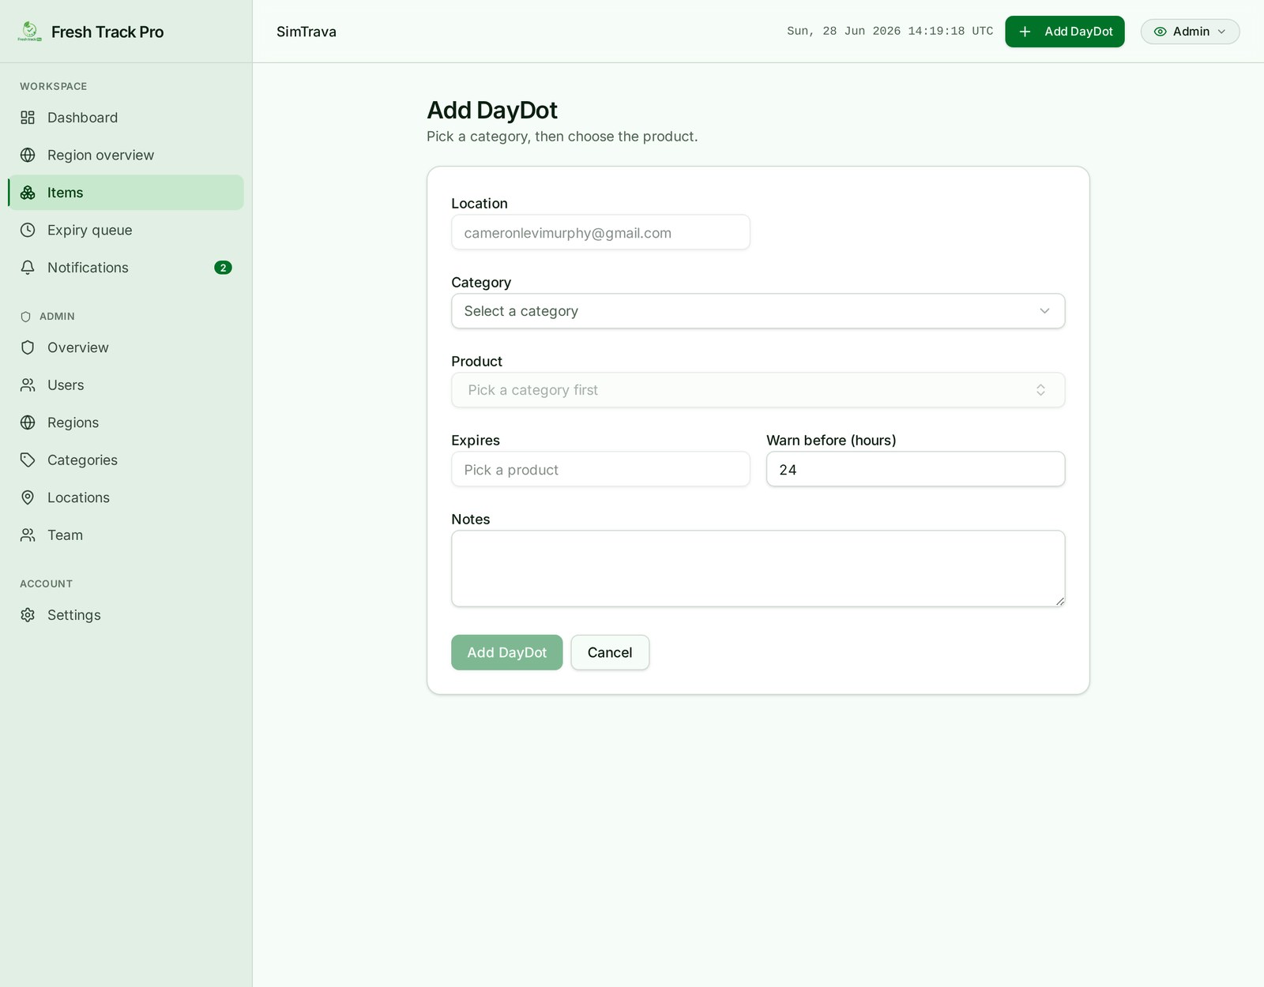Click the Region overview globe icon
Screen dimensions: 1264x987
pyautogui.click(x=28, y=155)
